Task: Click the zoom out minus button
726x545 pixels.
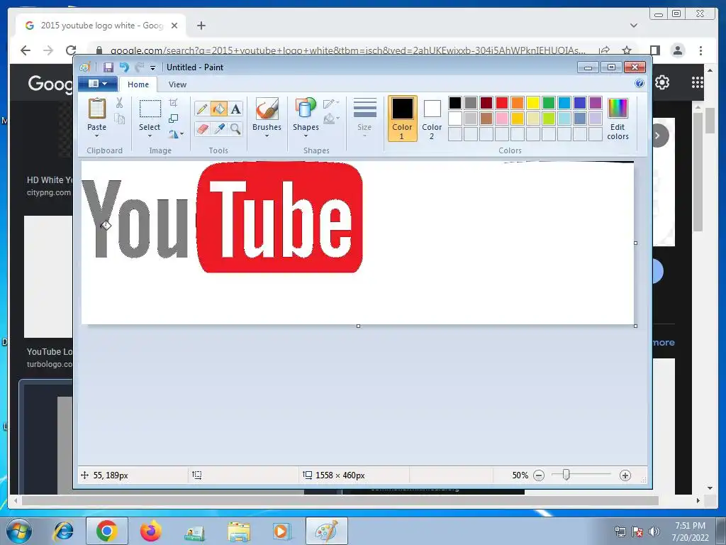Action: 539,475
